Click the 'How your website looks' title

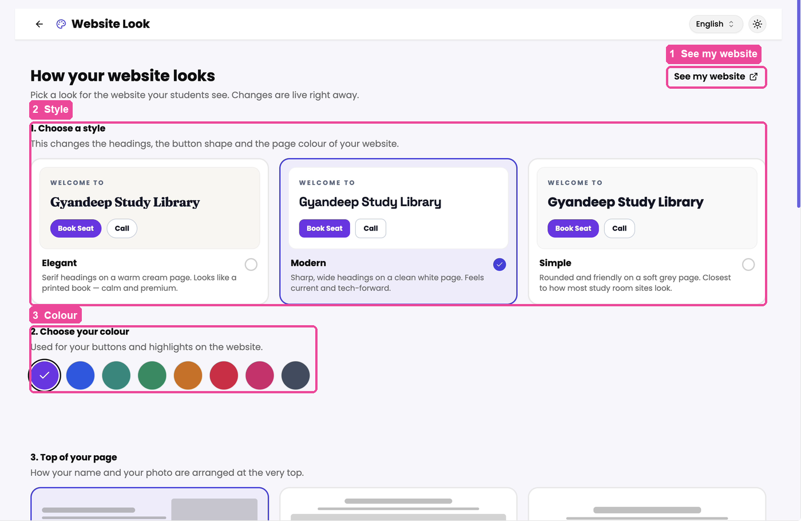123,76
